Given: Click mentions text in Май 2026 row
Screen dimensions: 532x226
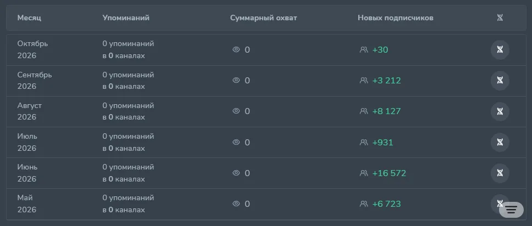Looking at the screenshot, I should 128,204.
